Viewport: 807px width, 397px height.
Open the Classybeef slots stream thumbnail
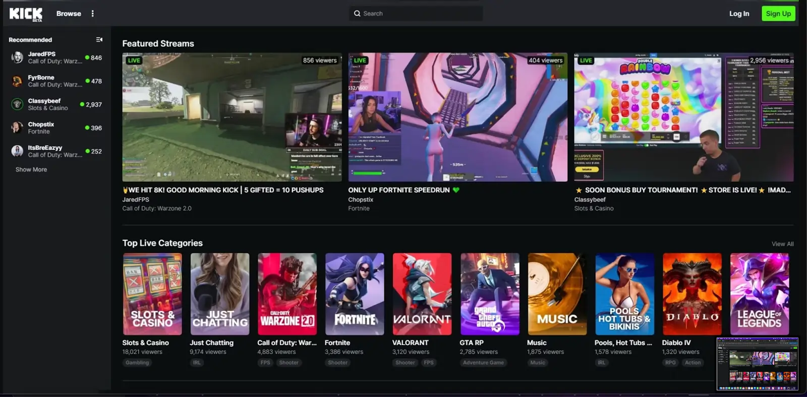[684, 117]
